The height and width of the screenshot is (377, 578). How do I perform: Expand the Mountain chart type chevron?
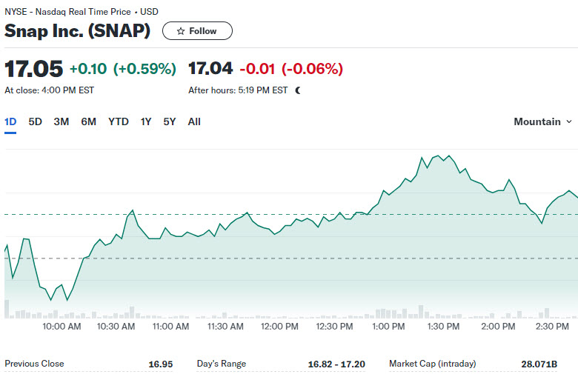click(569, 121)
